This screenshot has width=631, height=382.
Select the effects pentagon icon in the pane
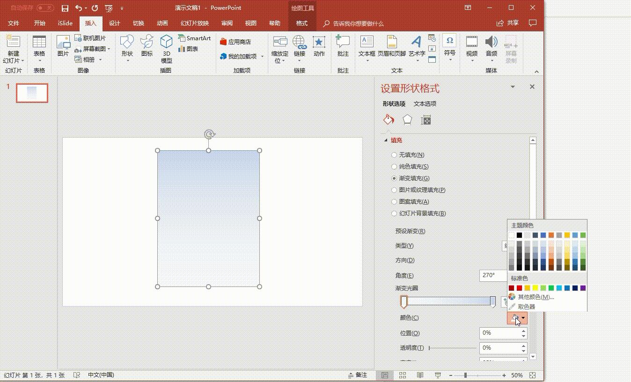(x=407, y=119)
